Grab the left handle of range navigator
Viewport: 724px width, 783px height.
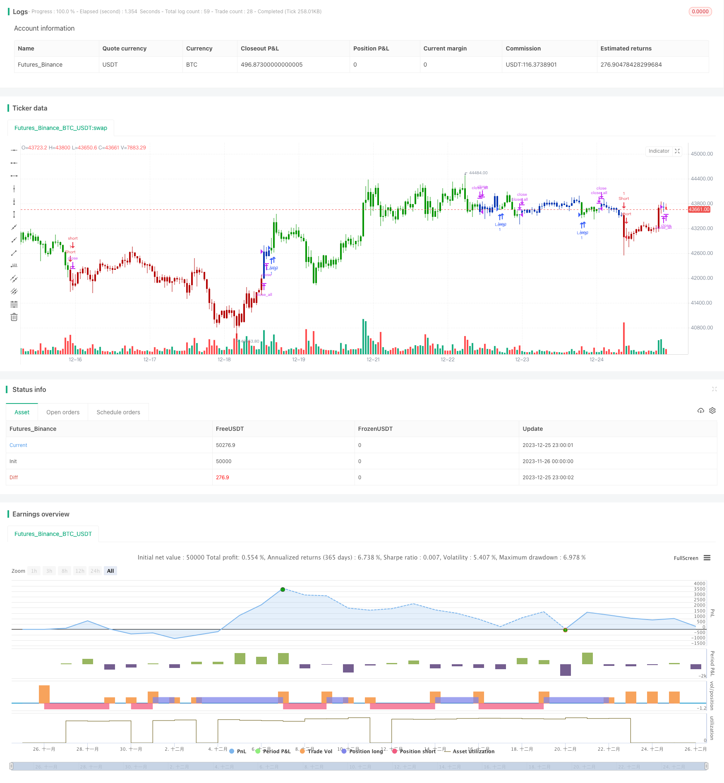click(x=12, y=766)
